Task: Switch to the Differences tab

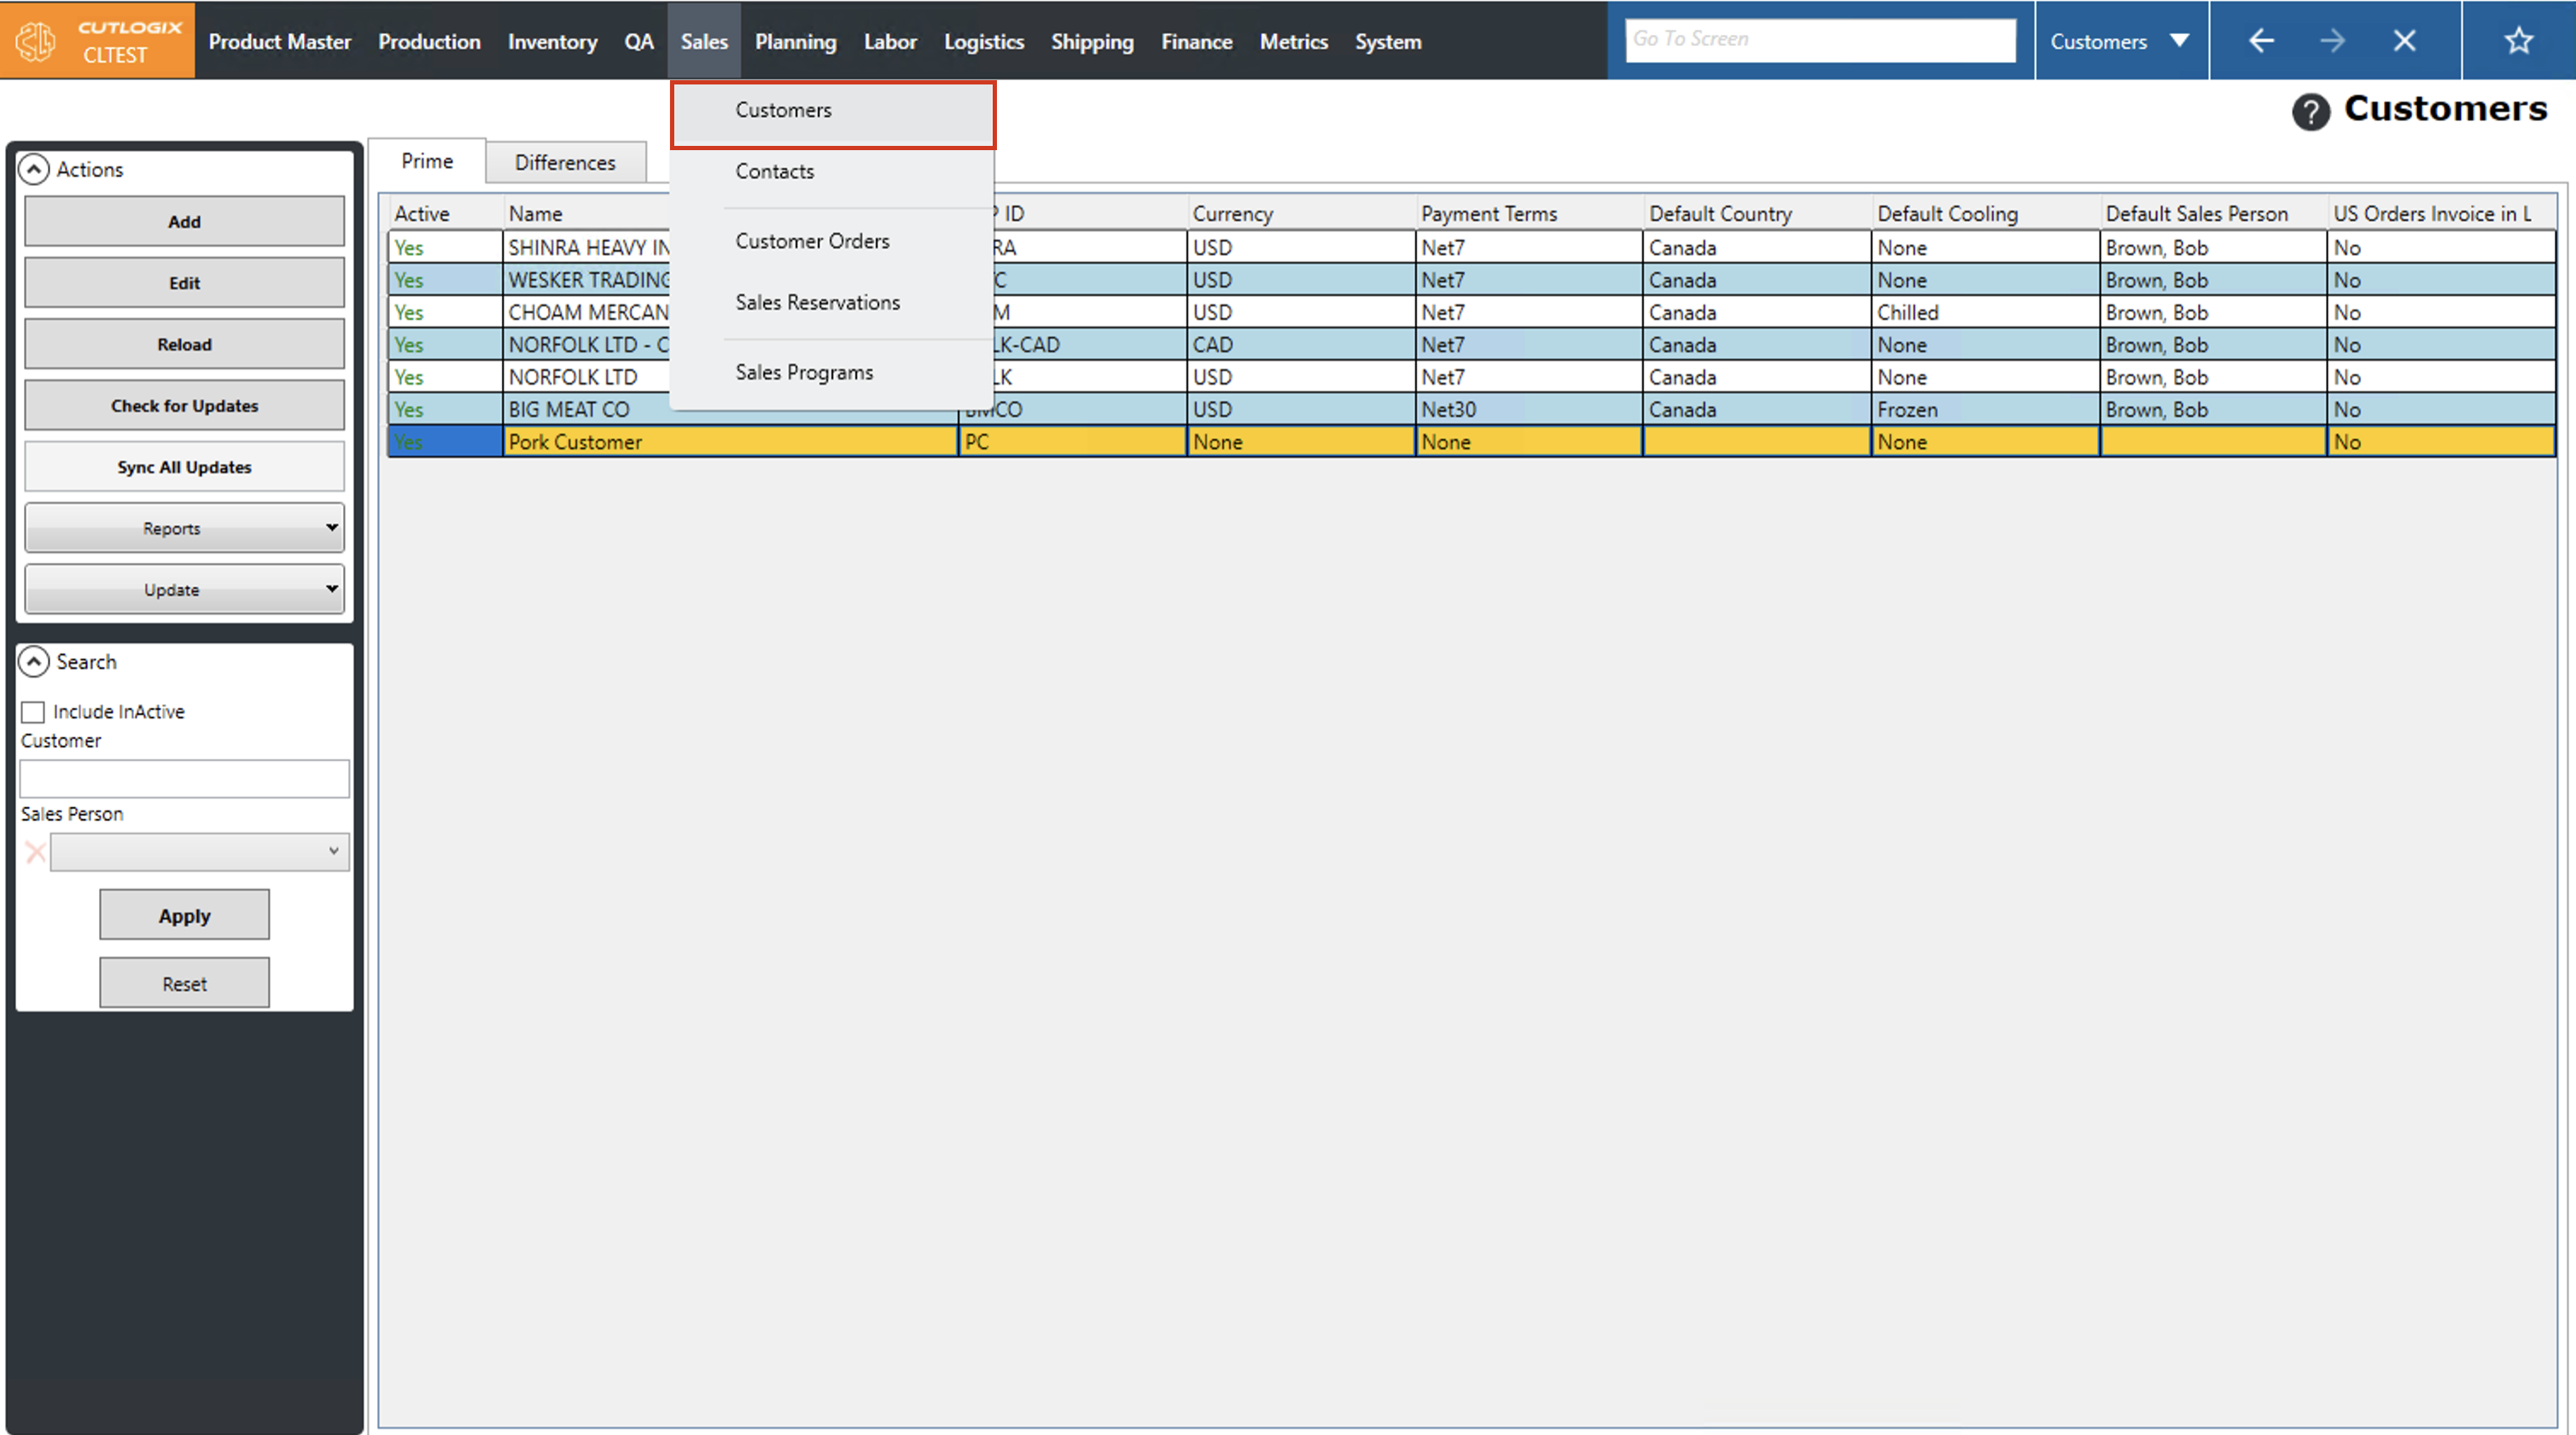Action: [565, 162]
